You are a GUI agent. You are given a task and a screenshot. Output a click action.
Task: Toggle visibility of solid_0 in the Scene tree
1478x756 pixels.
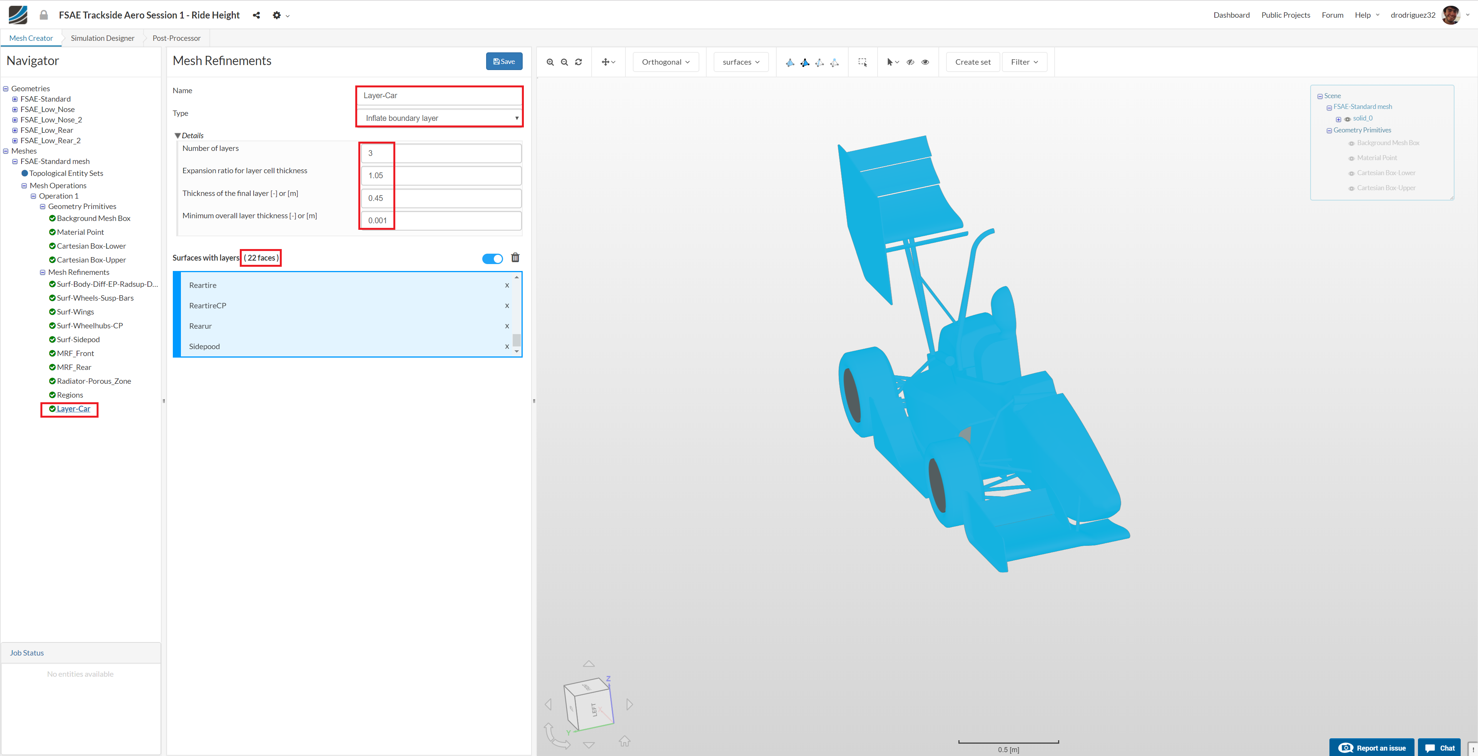(x=1347, y=119)
